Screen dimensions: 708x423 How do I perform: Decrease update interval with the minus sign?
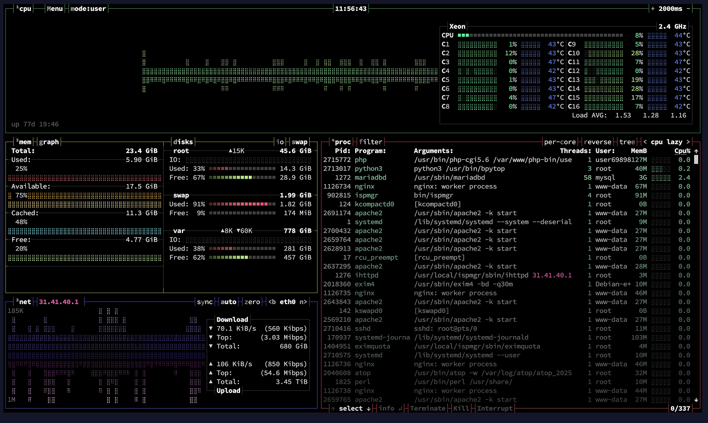coord(688,9)
